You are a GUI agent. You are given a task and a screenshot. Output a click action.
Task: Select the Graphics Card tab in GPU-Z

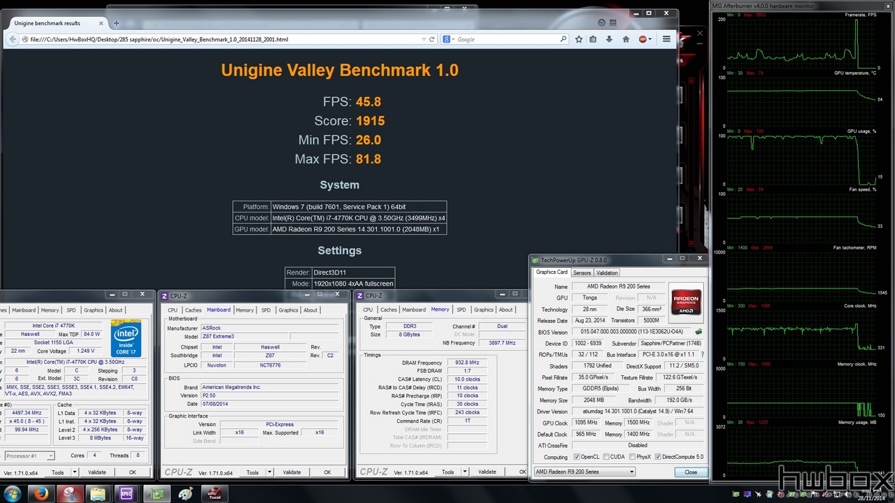tap(552, 272)
